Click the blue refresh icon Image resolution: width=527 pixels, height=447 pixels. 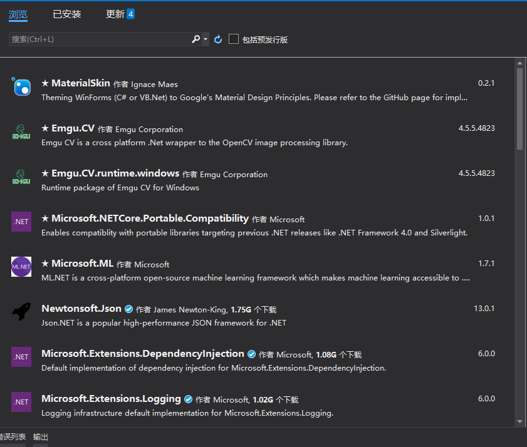coord(218,39)
